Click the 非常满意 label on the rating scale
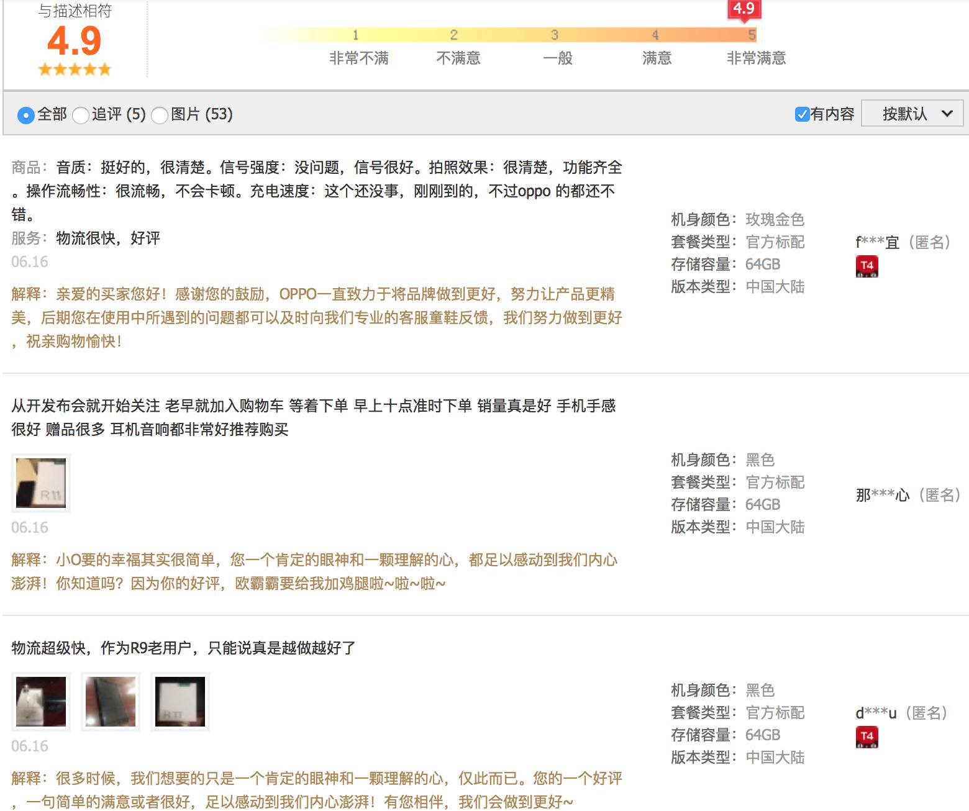Viewport: 969px width, 811px height. tap(755, 58)
